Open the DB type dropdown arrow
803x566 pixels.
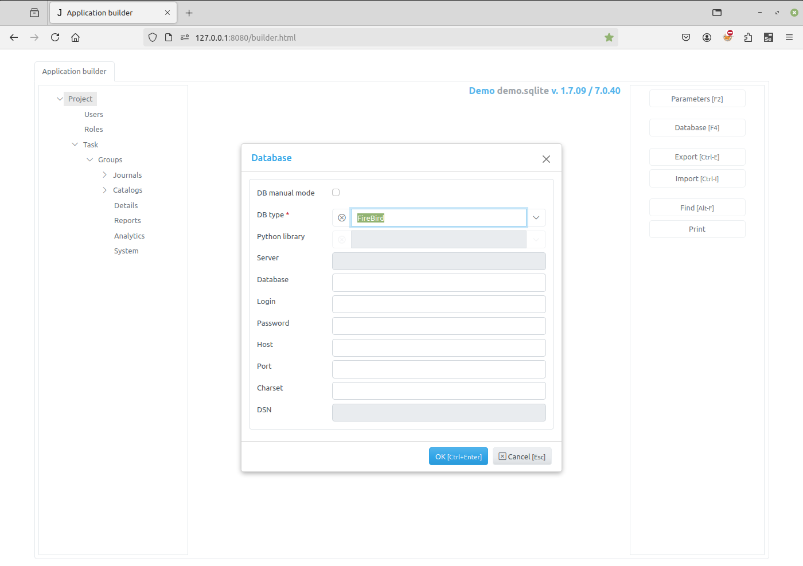[x=536, y=218]
